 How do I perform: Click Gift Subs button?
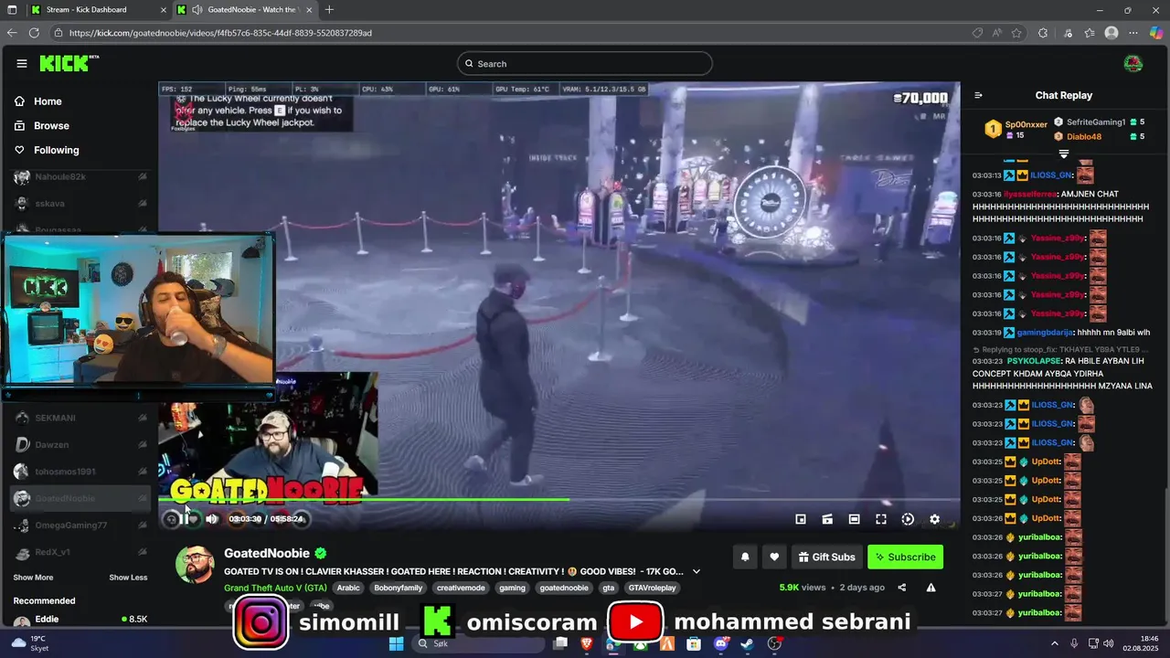(826, 557)
